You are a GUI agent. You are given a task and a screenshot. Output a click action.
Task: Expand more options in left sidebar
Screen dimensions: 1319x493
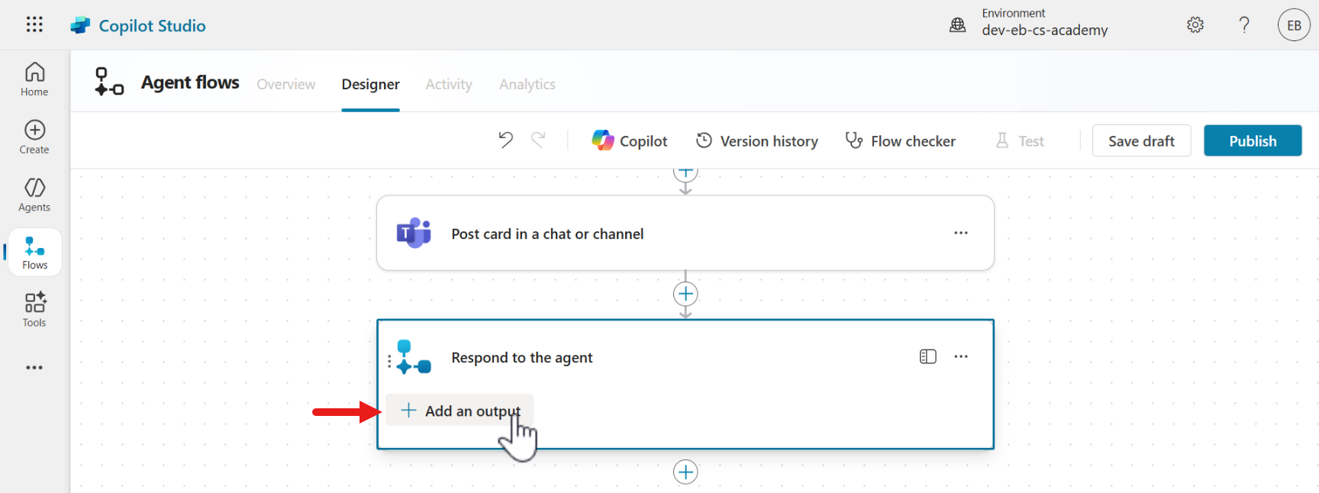click(34, 368)
